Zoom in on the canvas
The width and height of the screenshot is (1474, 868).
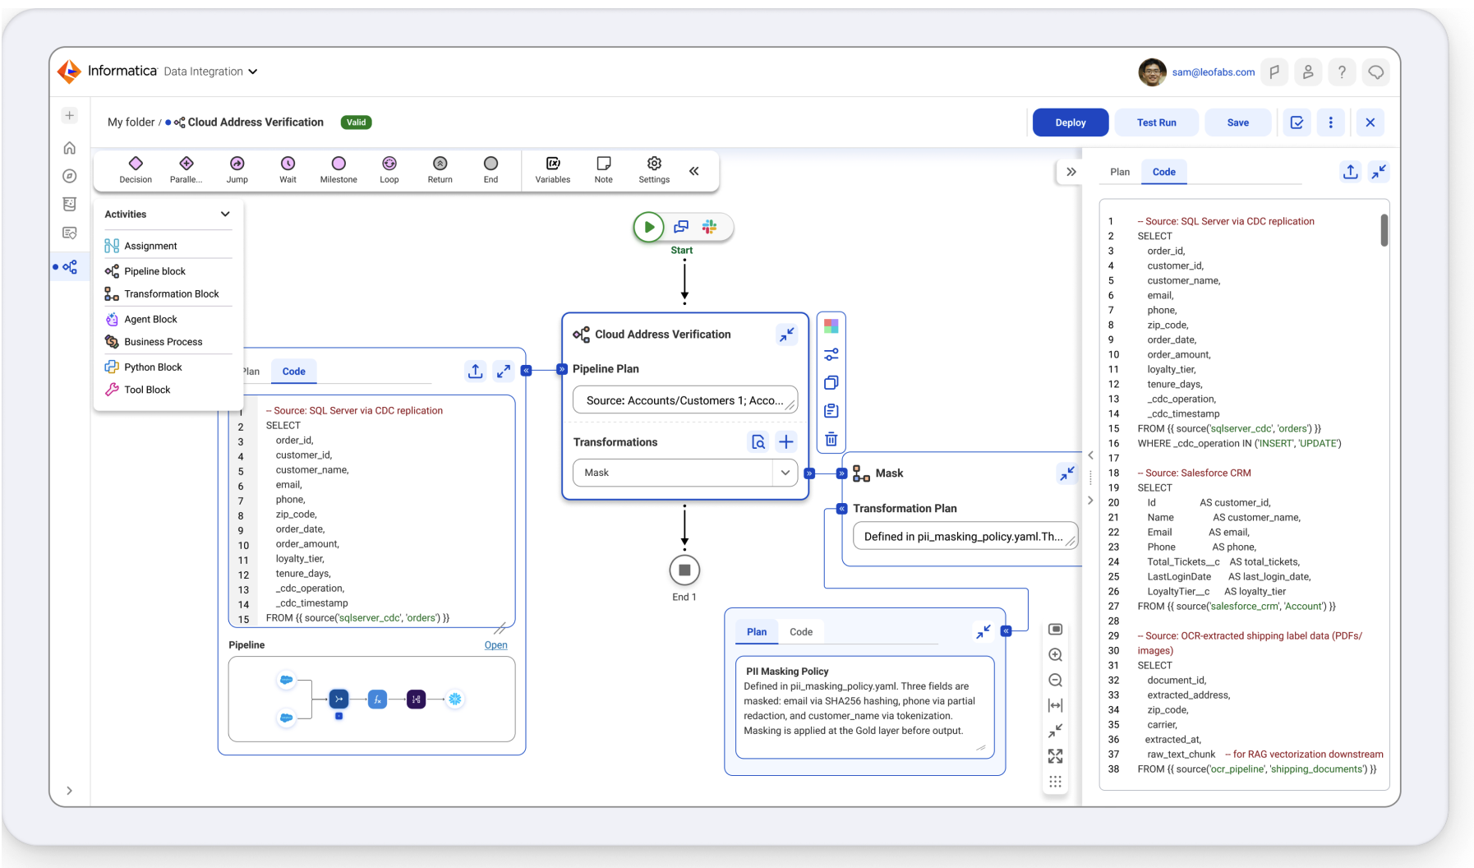pos(1056,655)
